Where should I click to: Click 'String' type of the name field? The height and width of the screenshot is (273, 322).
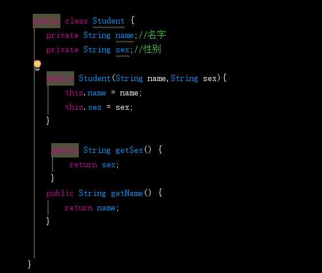tap(97, 36)
